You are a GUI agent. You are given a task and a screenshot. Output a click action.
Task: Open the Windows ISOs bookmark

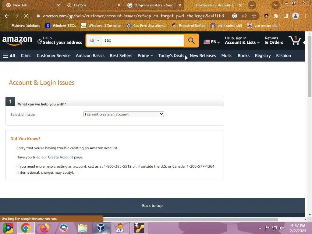(x=61, y=26)
